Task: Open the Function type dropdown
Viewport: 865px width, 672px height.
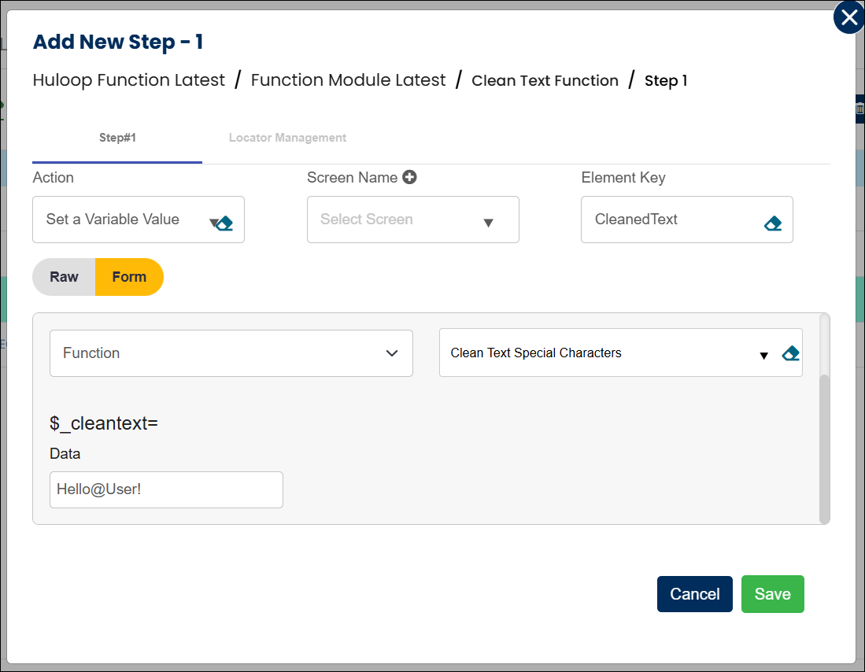Action: pyautogui.click(x=231, y=353)
